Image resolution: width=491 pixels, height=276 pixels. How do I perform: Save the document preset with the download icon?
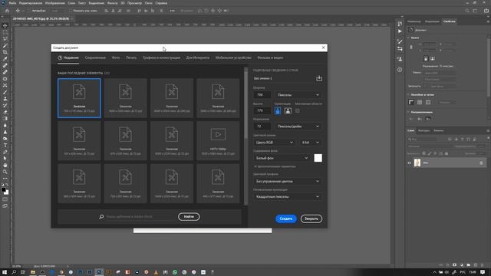319,78
